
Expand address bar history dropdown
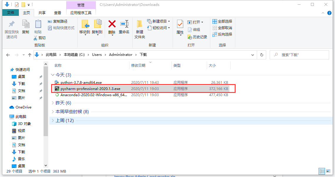tap(253, 55)
